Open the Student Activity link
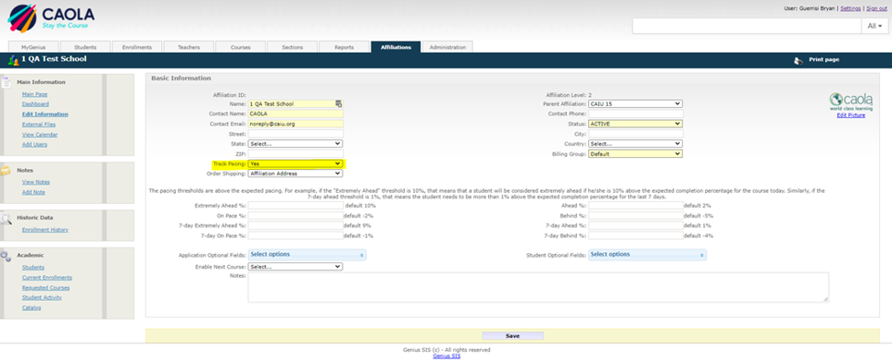The height and width of the screenshot is (361, 892). (x=42, y=297)
